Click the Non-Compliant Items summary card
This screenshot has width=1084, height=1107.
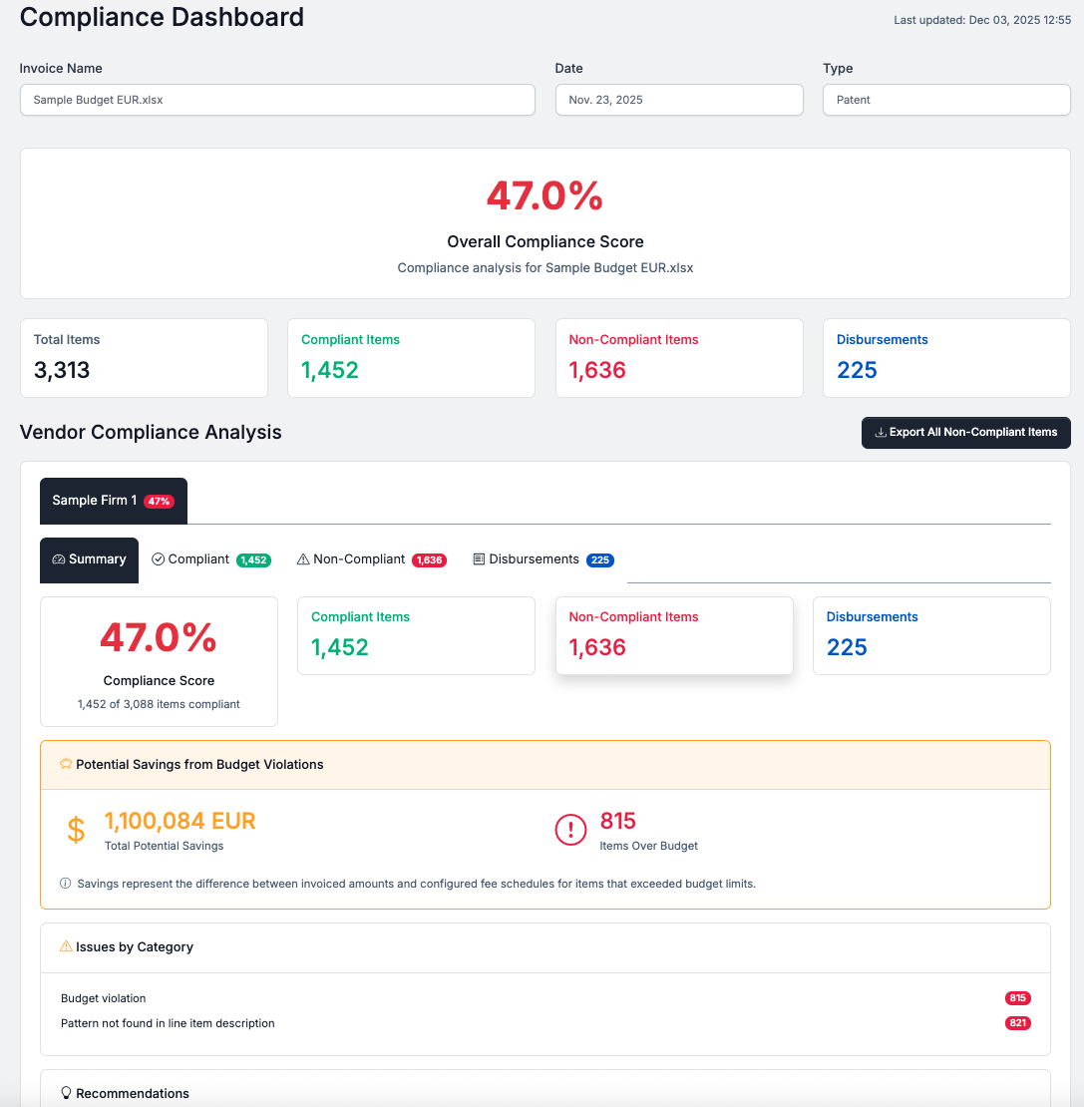[x=674, y=635]
